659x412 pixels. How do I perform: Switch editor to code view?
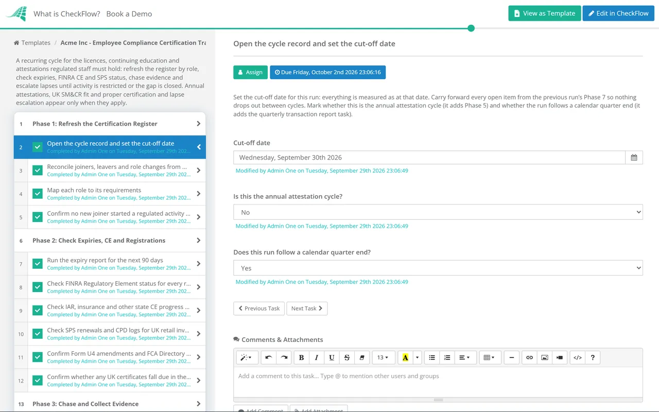coord(578,357)
